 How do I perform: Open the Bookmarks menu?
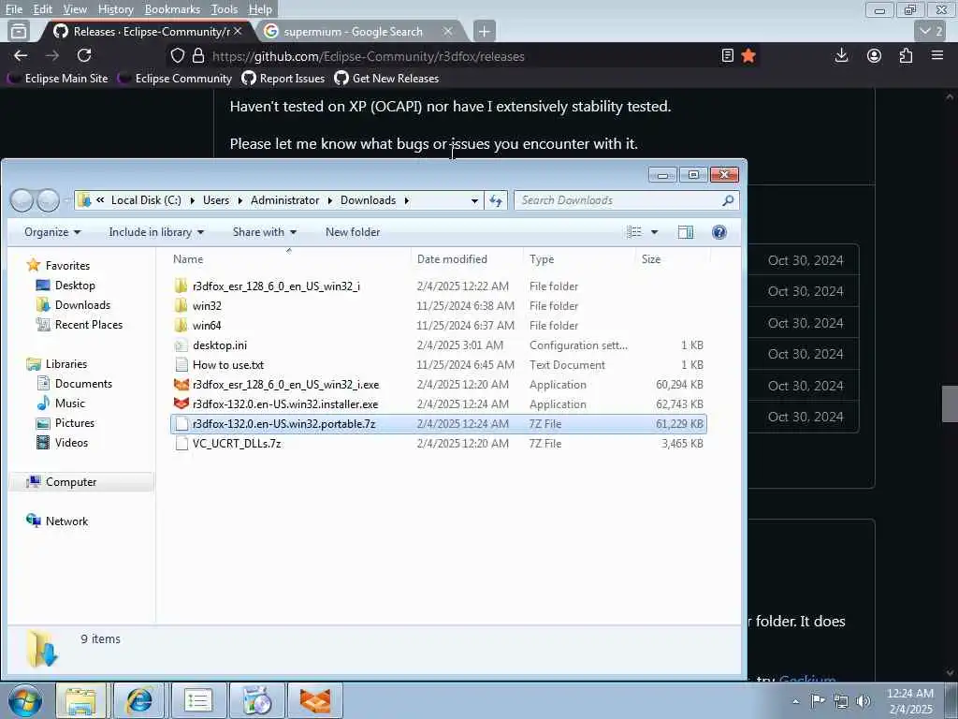[x=172, y=9]
